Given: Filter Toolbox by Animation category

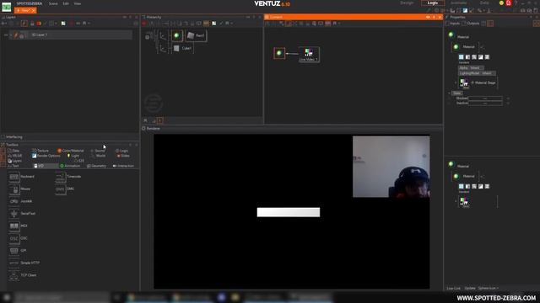Looking at the screenshot, I should [x=70, y=166].
